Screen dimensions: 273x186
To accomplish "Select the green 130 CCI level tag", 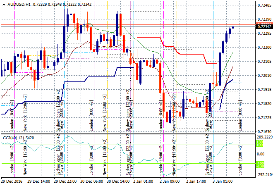I will click(260, 142).
